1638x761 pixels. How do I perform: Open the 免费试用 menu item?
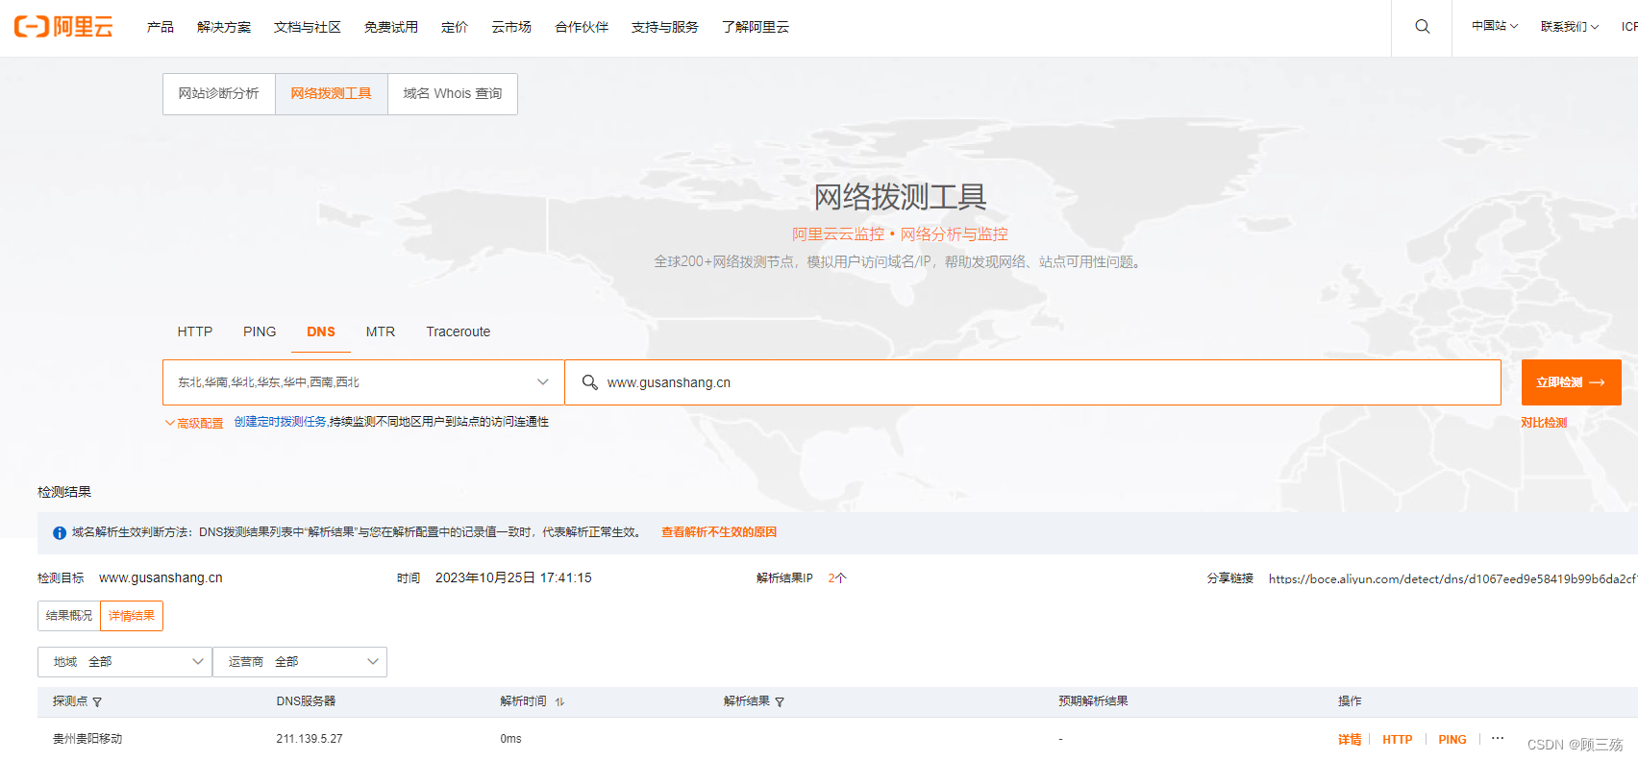(x=391, y=27)
